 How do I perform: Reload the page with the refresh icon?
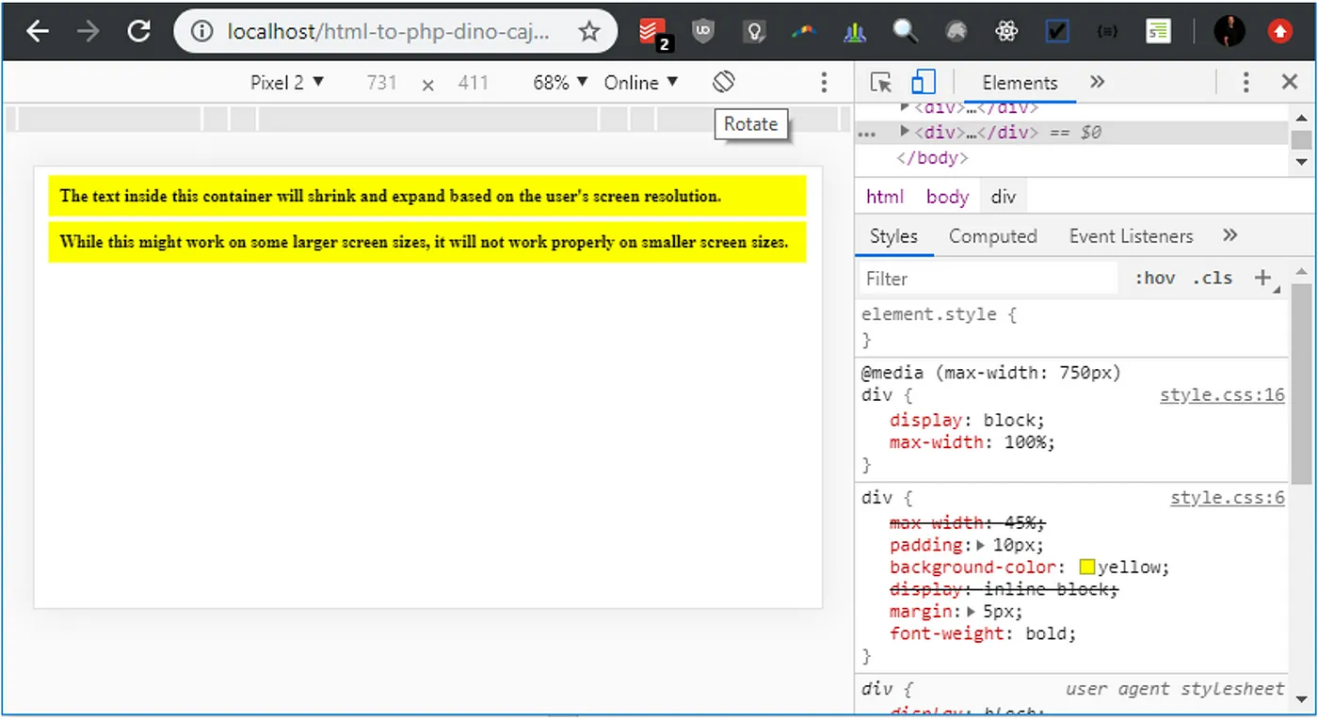tap(139, 31)
